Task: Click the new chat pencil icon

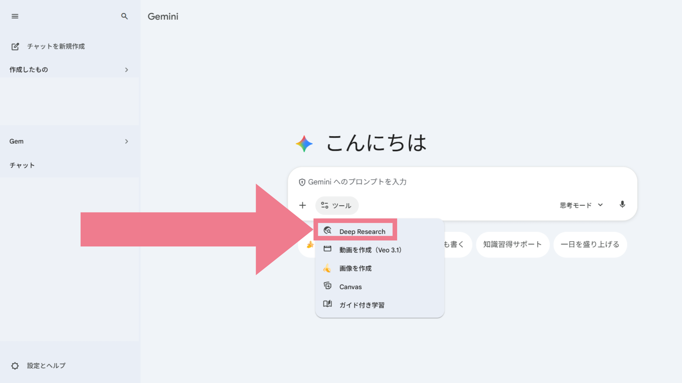Action: (15, 46)
